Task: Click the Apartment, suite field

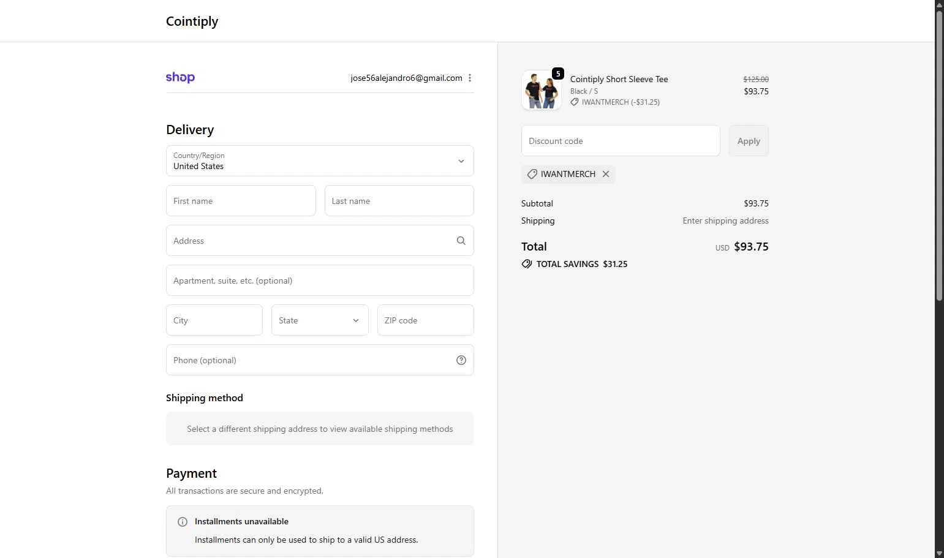Action: [320, 280]
